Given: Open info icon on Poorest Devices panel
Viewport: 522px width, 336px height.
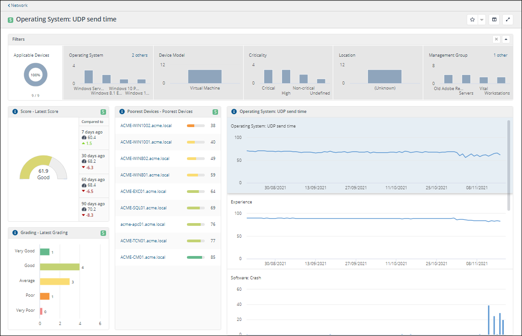Looking at the screenshot, I should (x=122, y=112).
